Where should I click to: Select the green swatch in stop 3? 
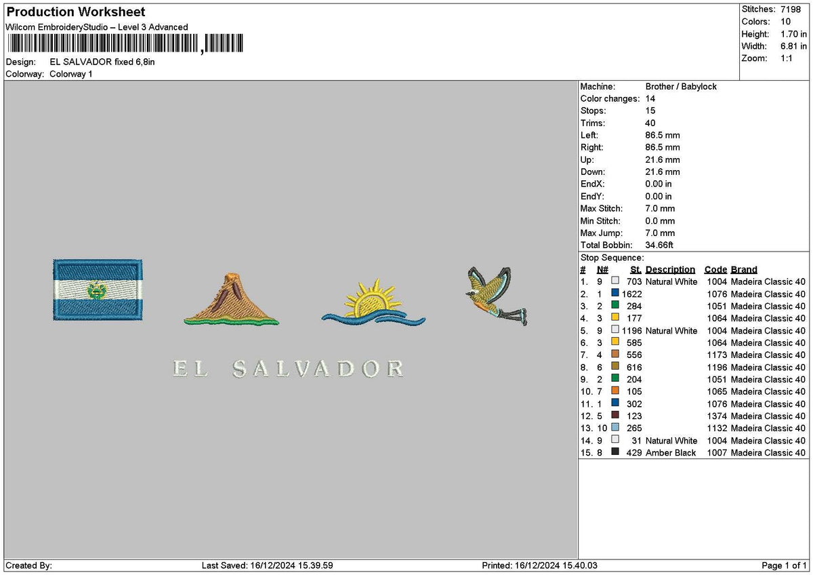tap(615, 306)
